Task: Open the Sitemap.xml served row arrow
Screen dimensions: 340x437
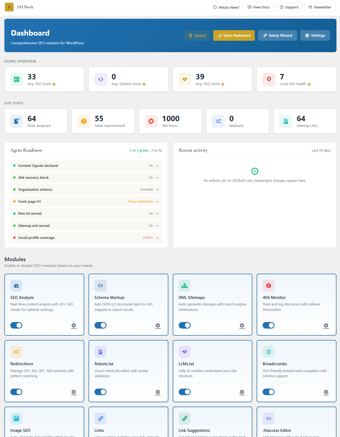Action: point(157,226)
